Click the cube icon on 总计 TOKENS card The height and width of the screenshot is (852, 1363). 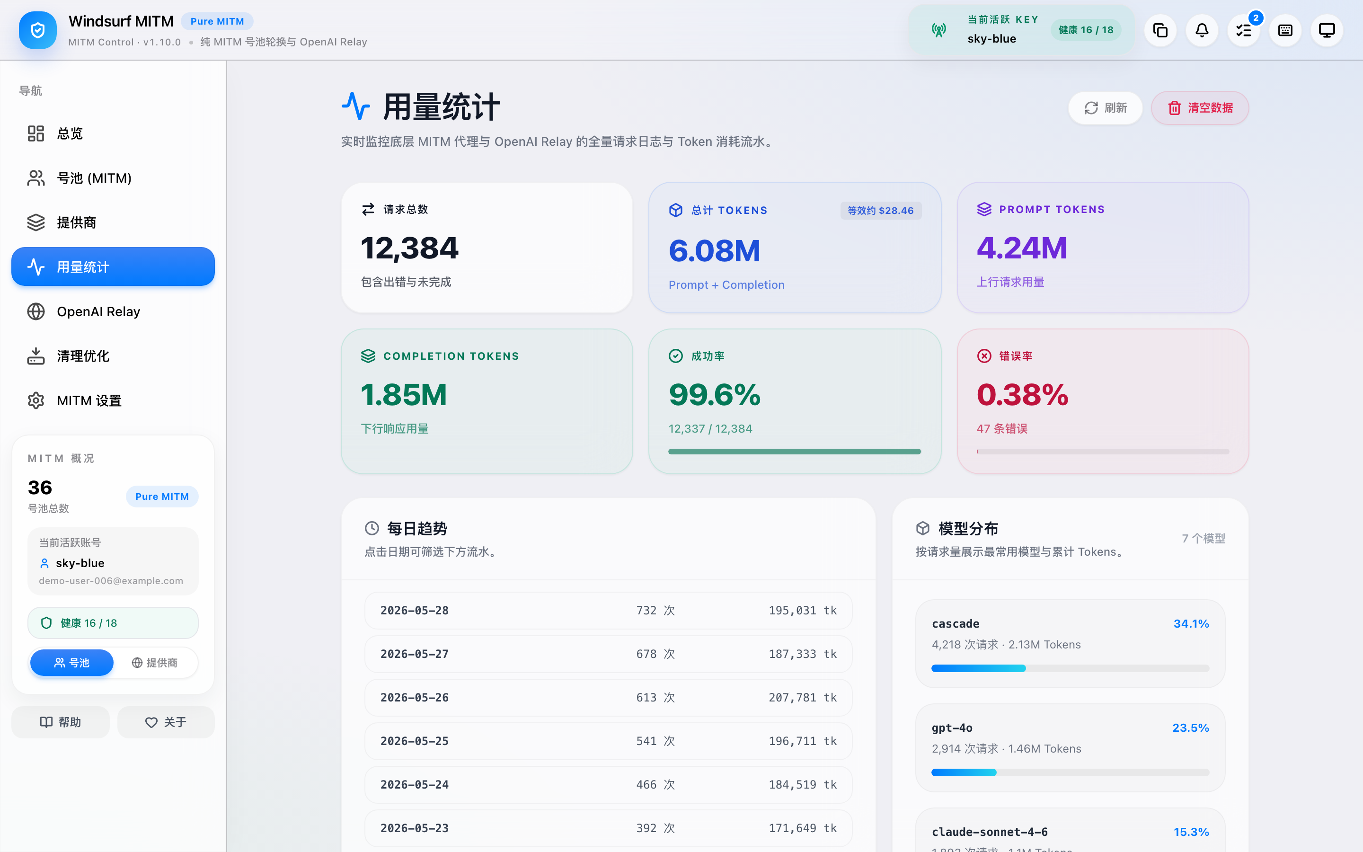(676, 210)
